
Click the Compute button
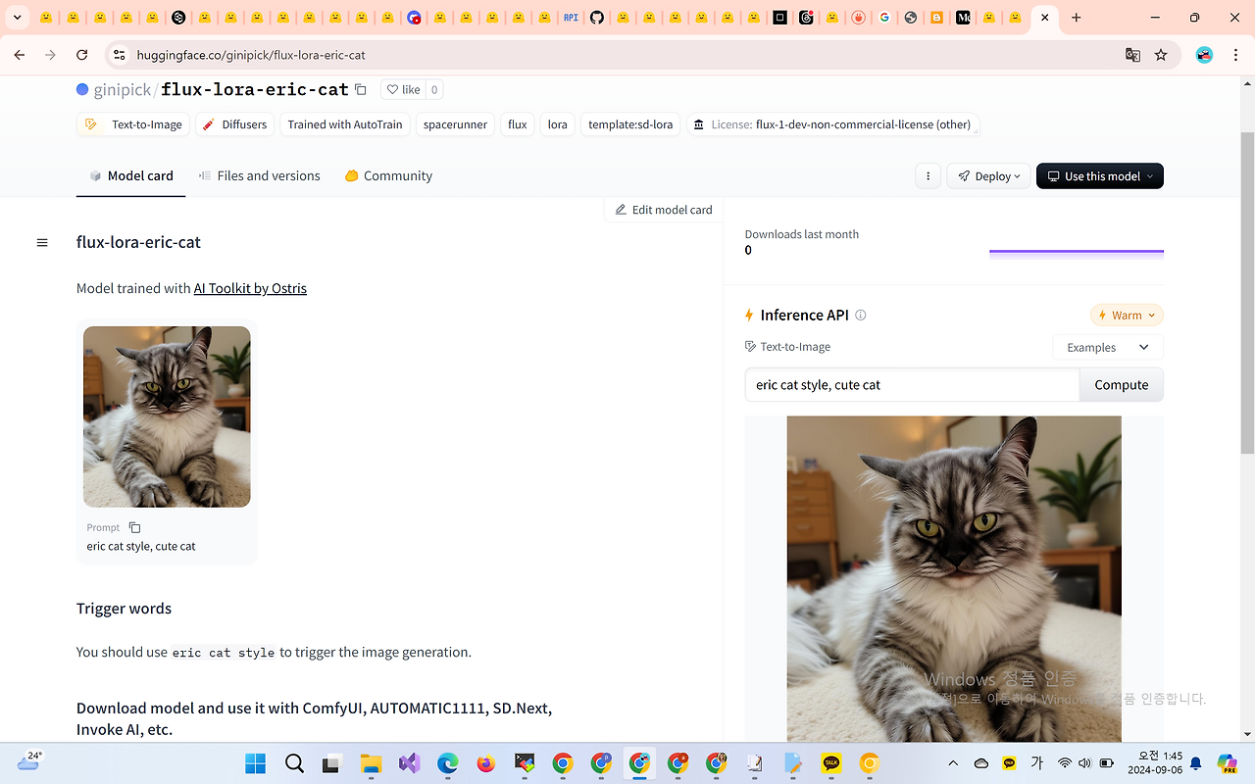[1122, 385]
